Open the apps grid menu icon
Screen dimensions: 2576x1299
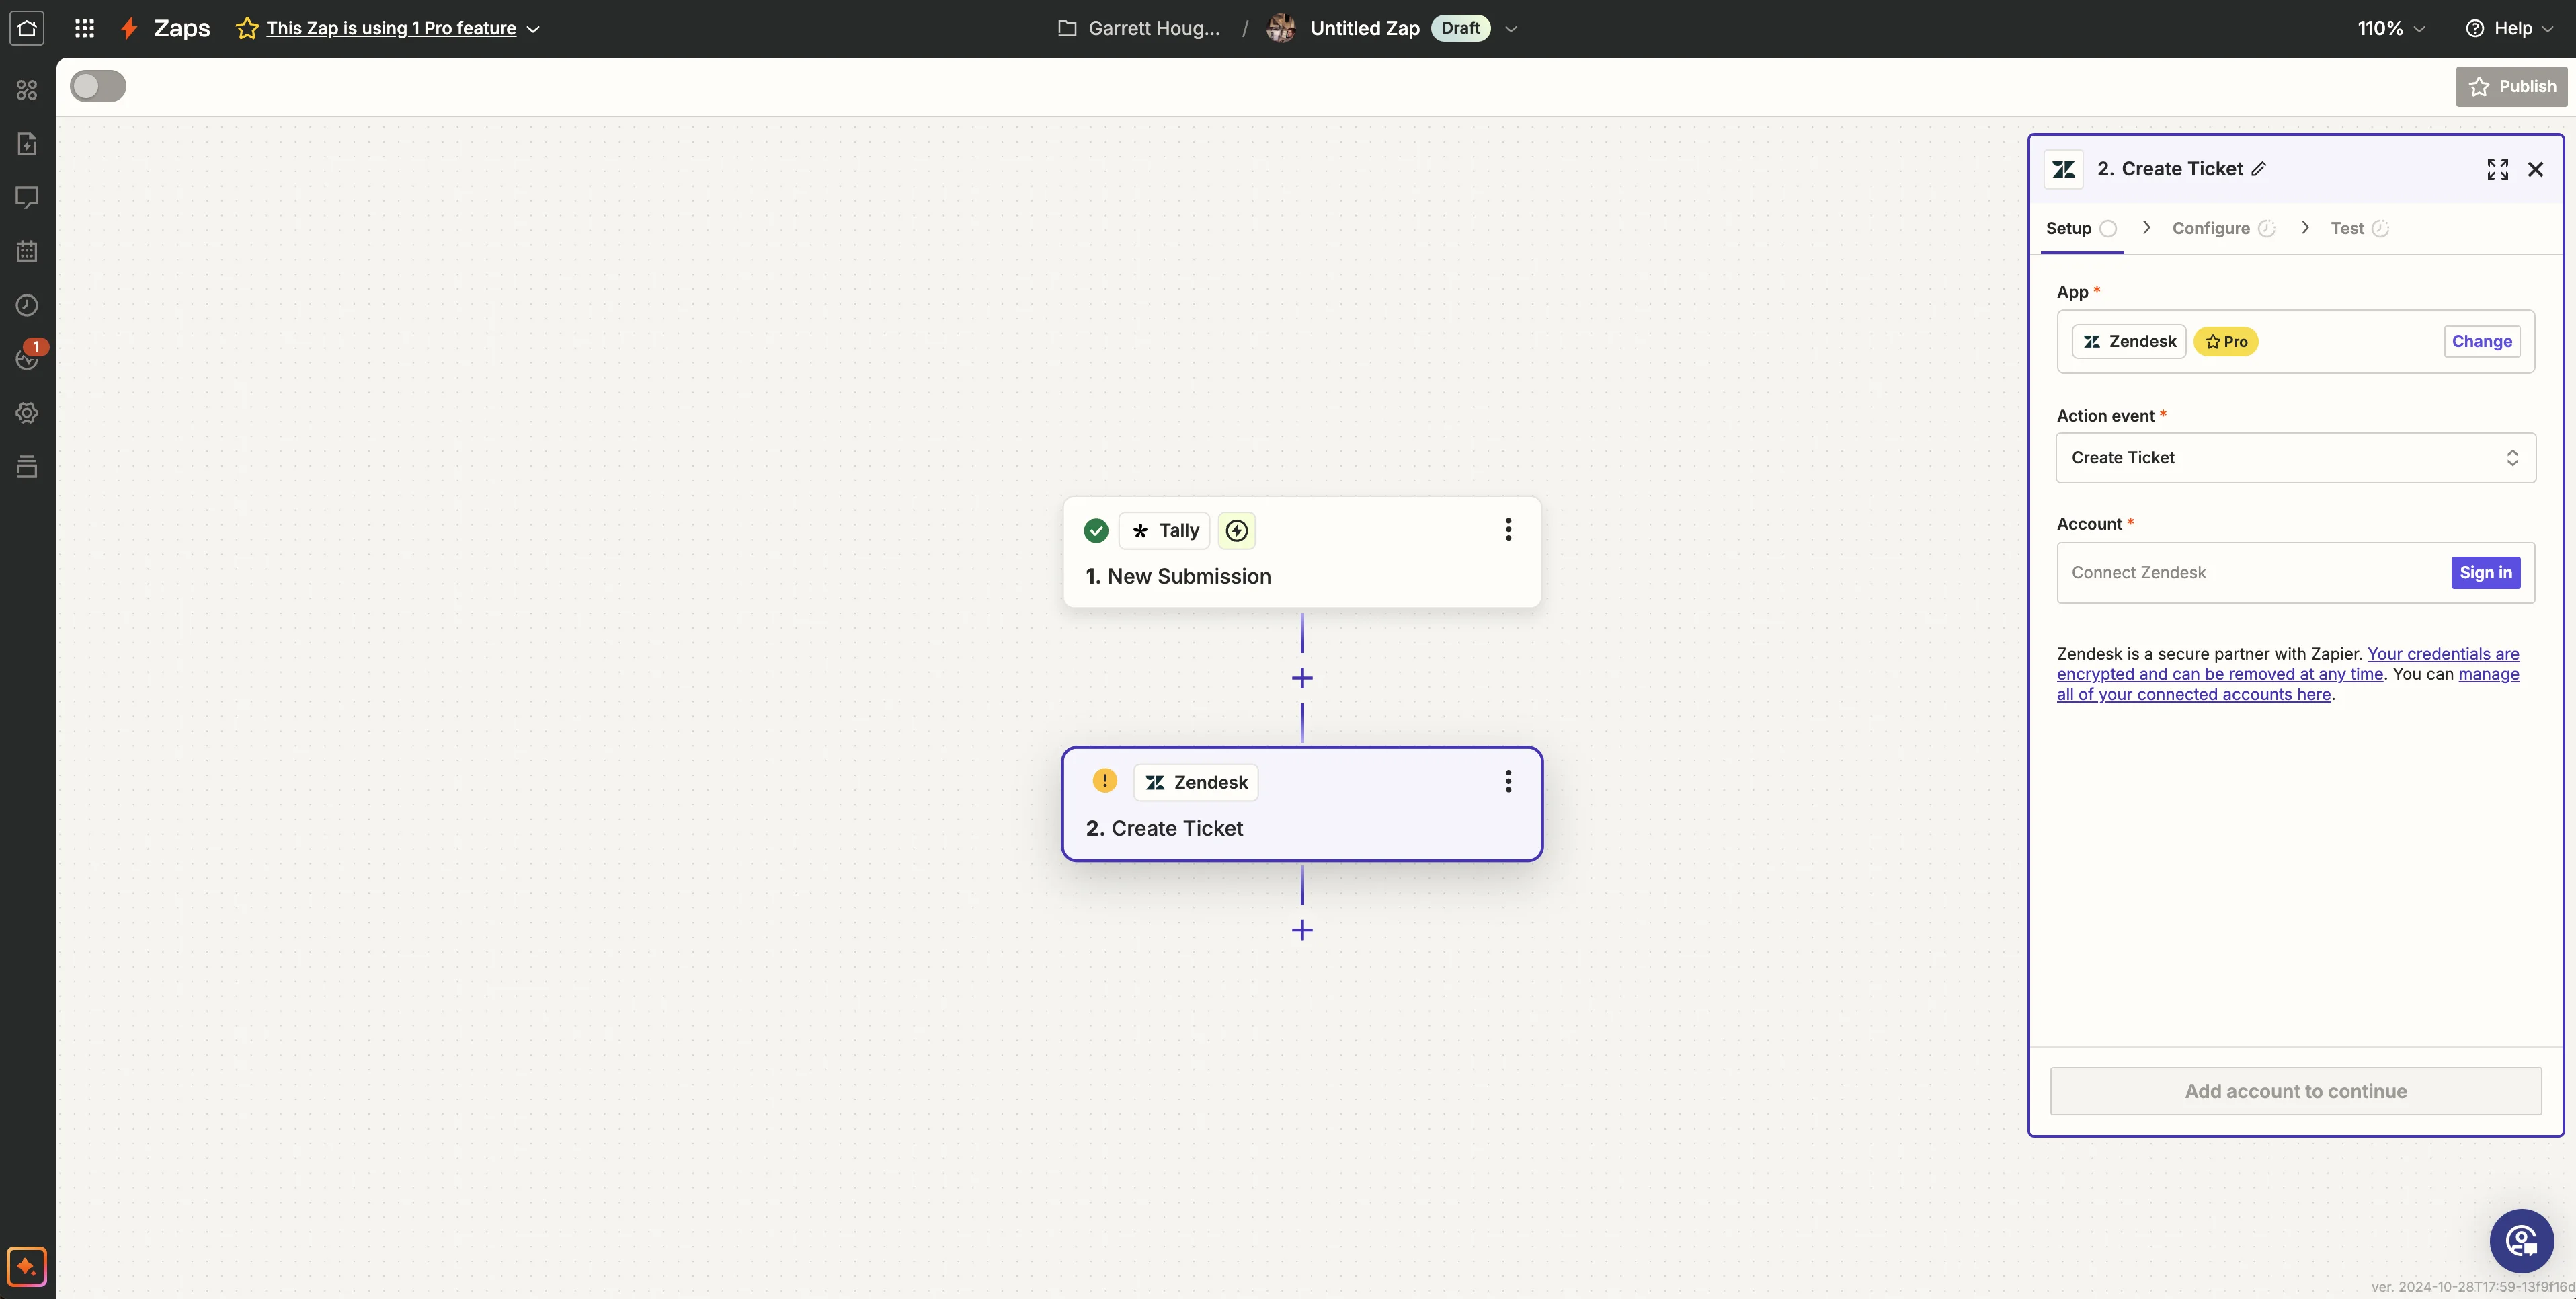click(85, 28)
